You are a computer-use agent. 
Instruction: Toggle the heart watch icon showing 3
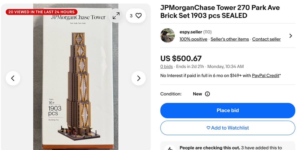point(136,16)
